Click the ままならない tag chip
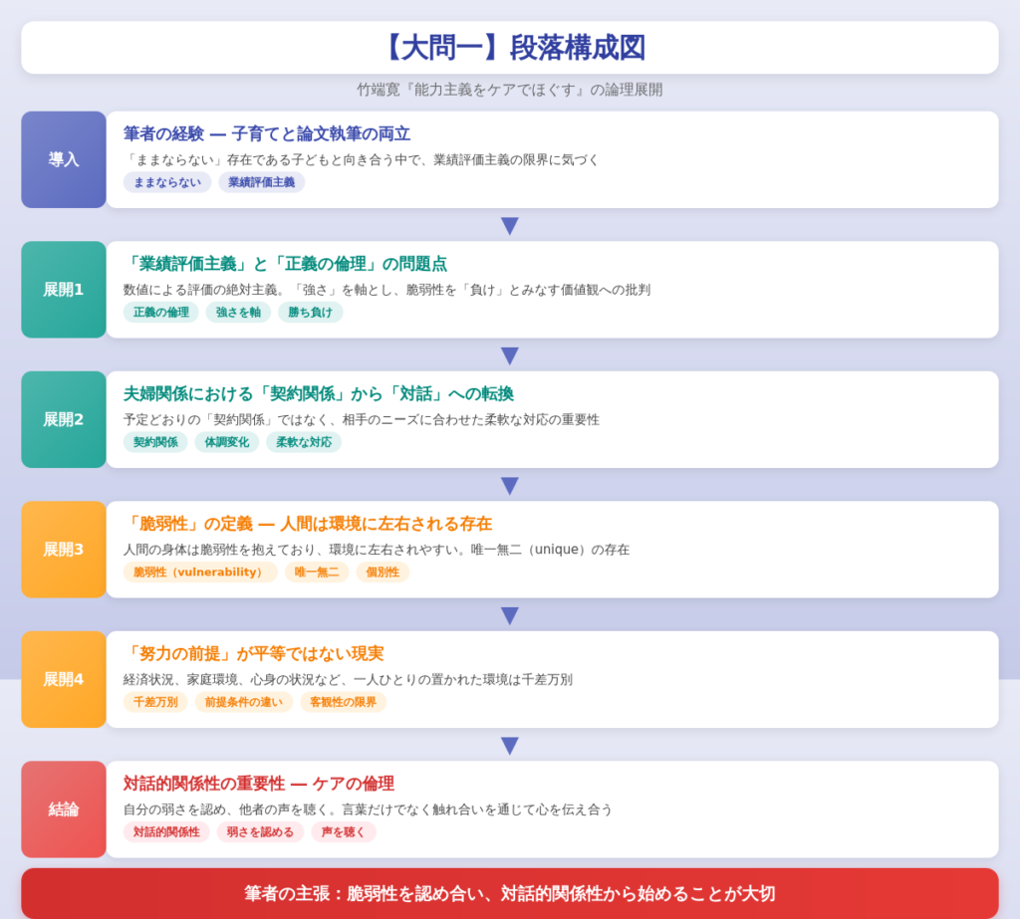 (167, 182)
